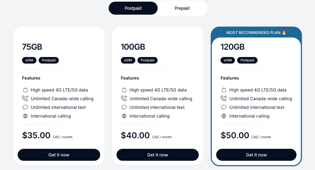This screenshot has width=315, height=170.
Task: Click the globe icon in 100GB plan
Action: (x=124, y=116)
